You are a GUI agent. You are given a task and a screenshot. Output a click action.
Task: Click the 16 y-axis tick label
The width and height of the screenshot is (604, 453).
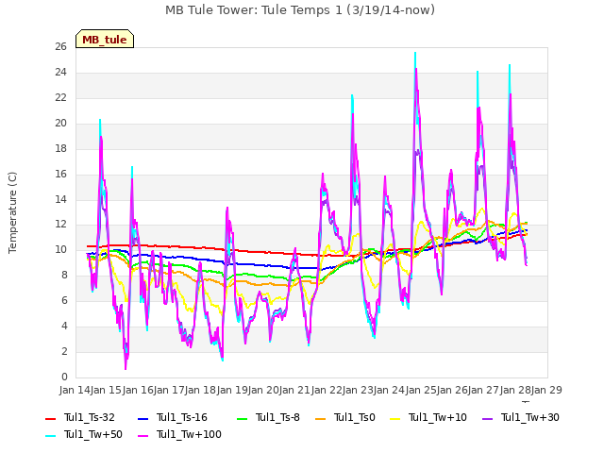tap(60, 174)
